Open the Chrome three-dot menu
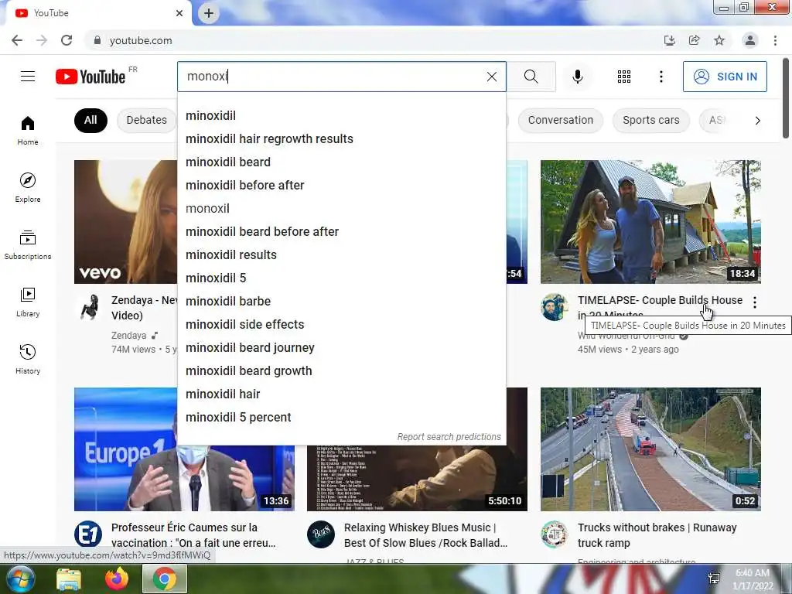The height and width of the screenshot is (594, 792). (775, 40)
